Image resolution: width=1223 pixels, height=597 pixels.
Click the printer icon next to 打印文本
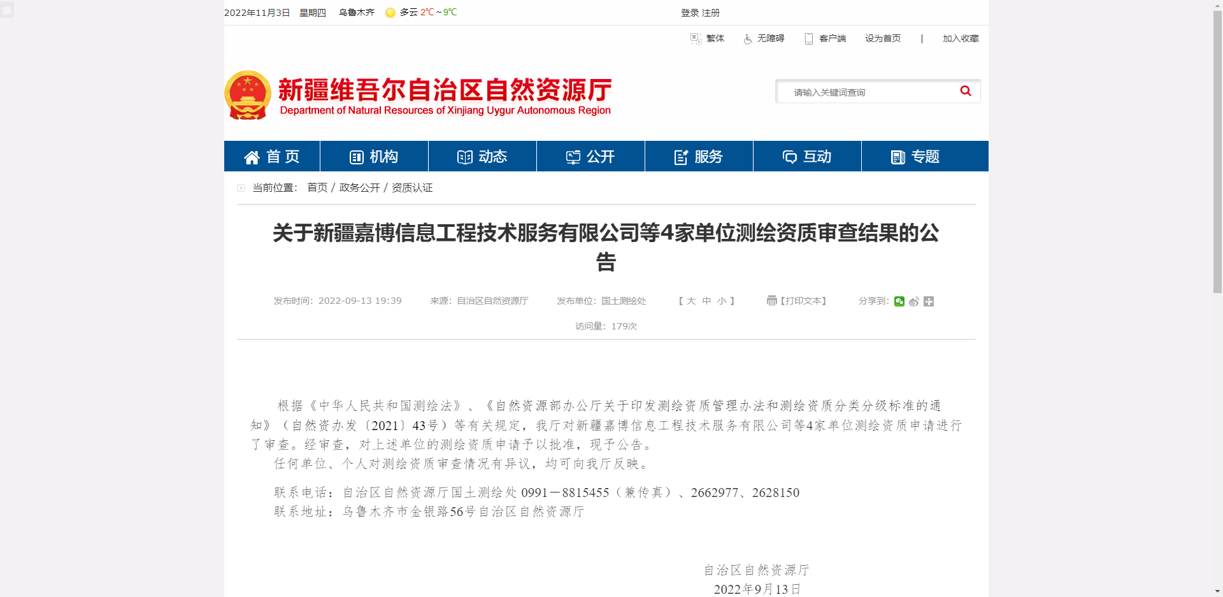point(771,301)
